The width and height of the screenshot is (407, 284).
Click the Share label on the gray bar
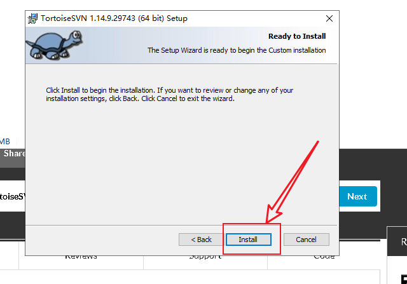click(14, 153)
